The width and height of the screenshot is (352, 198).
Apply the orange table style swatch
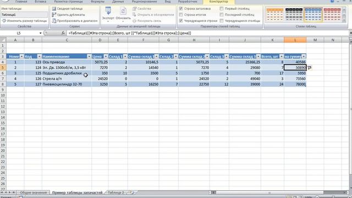pos(274,15)
